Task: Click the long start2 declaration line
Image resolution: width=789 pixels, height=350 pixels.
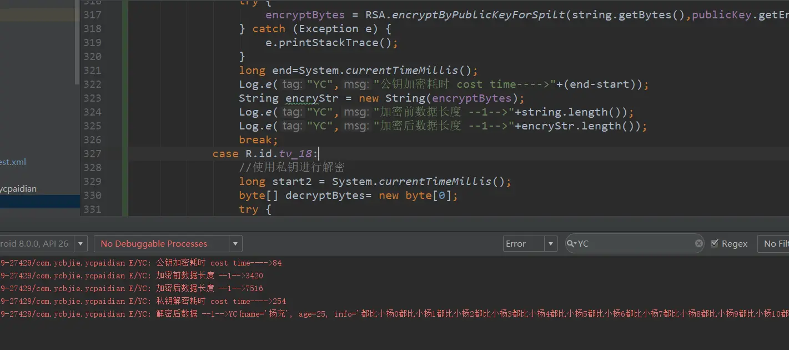Action: (x=375, y=182)
